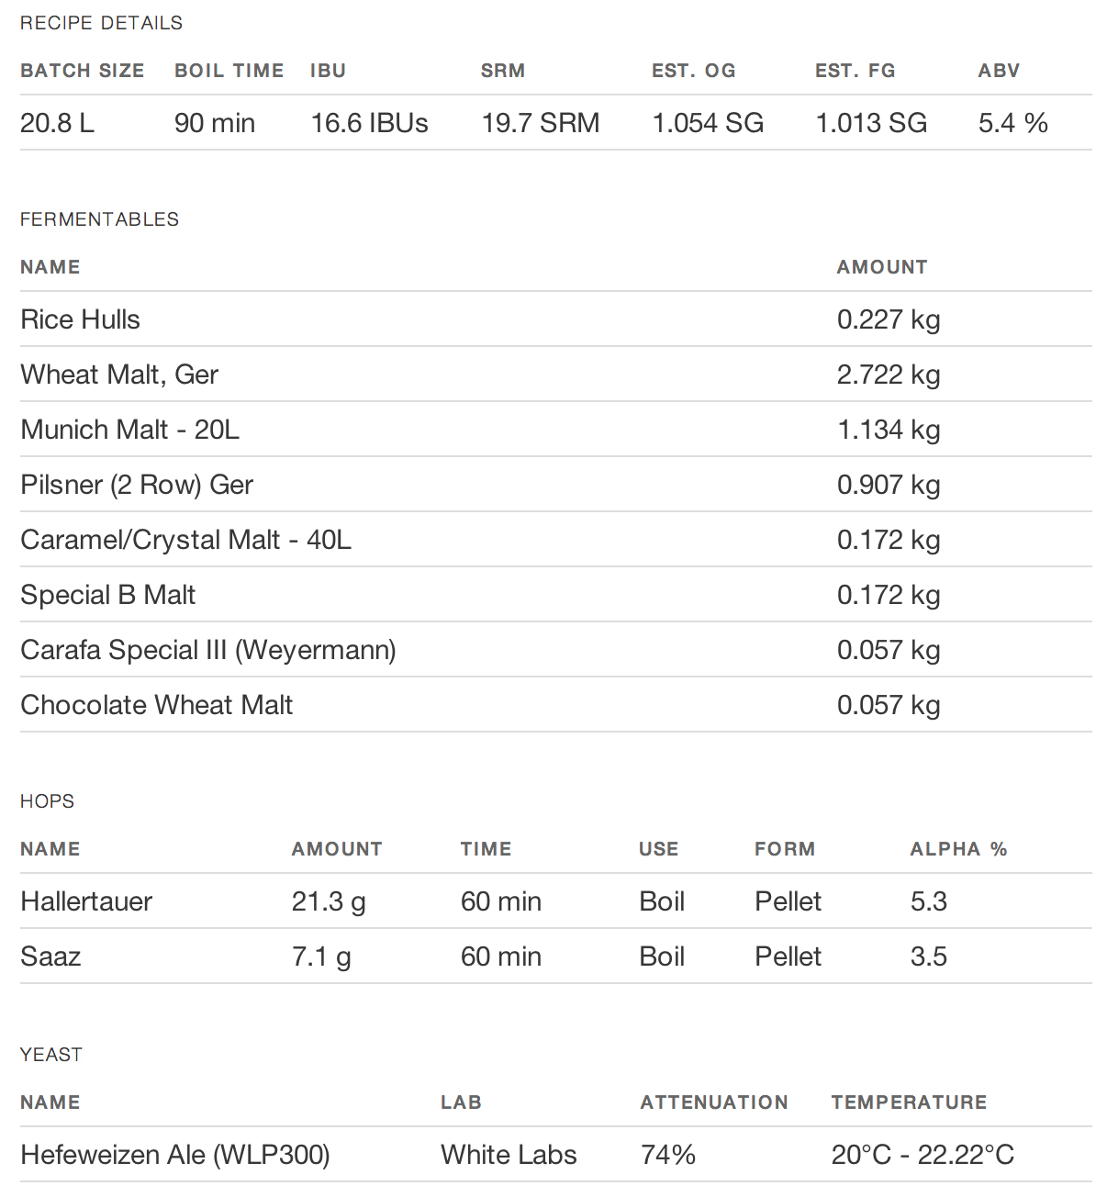The image size is (1107, 1197).
Task: Click the FERMENTABLES section heading
Action: [x=99, y=219]
